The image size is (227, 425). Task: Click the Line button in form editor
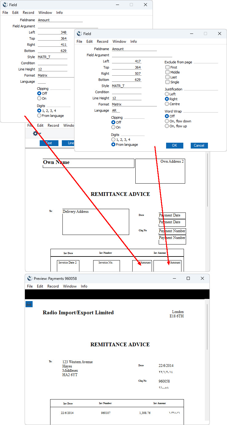pos(68,143)
